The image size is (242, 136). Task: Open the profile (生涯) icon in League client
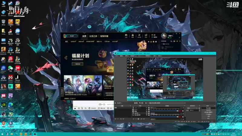126,36
